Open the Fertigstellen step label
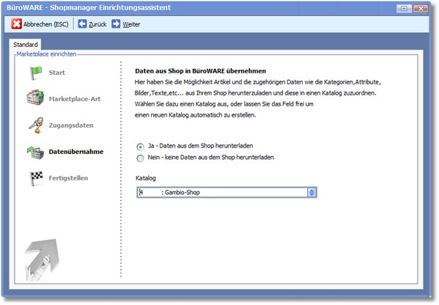The image size is (439, 305). (68, 178)
